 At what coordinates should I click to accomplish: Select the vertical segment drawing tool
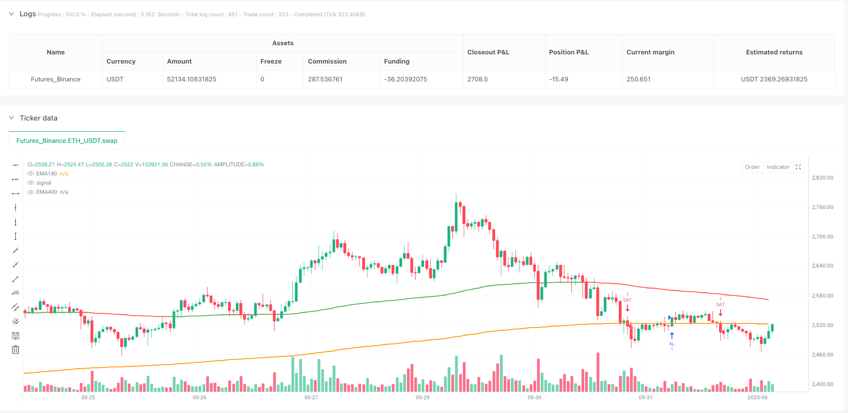click(16, 236)
